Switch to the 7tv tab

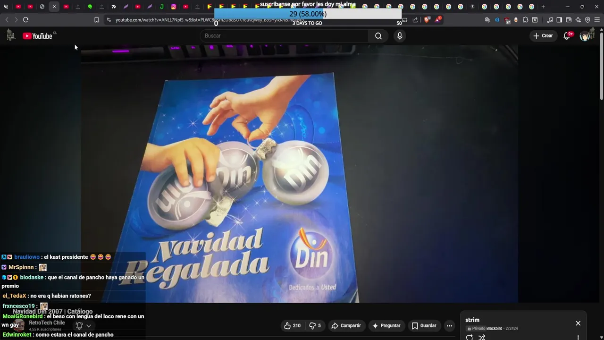pyautogui.click(x=114, y=7)
